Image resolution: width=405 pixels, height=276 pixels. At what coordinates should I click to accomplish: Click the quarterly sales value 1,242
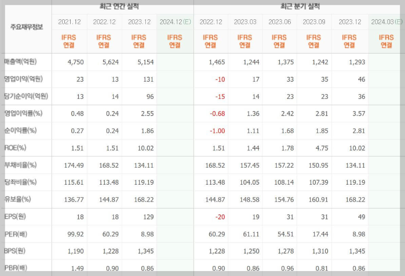click(320, 62)
